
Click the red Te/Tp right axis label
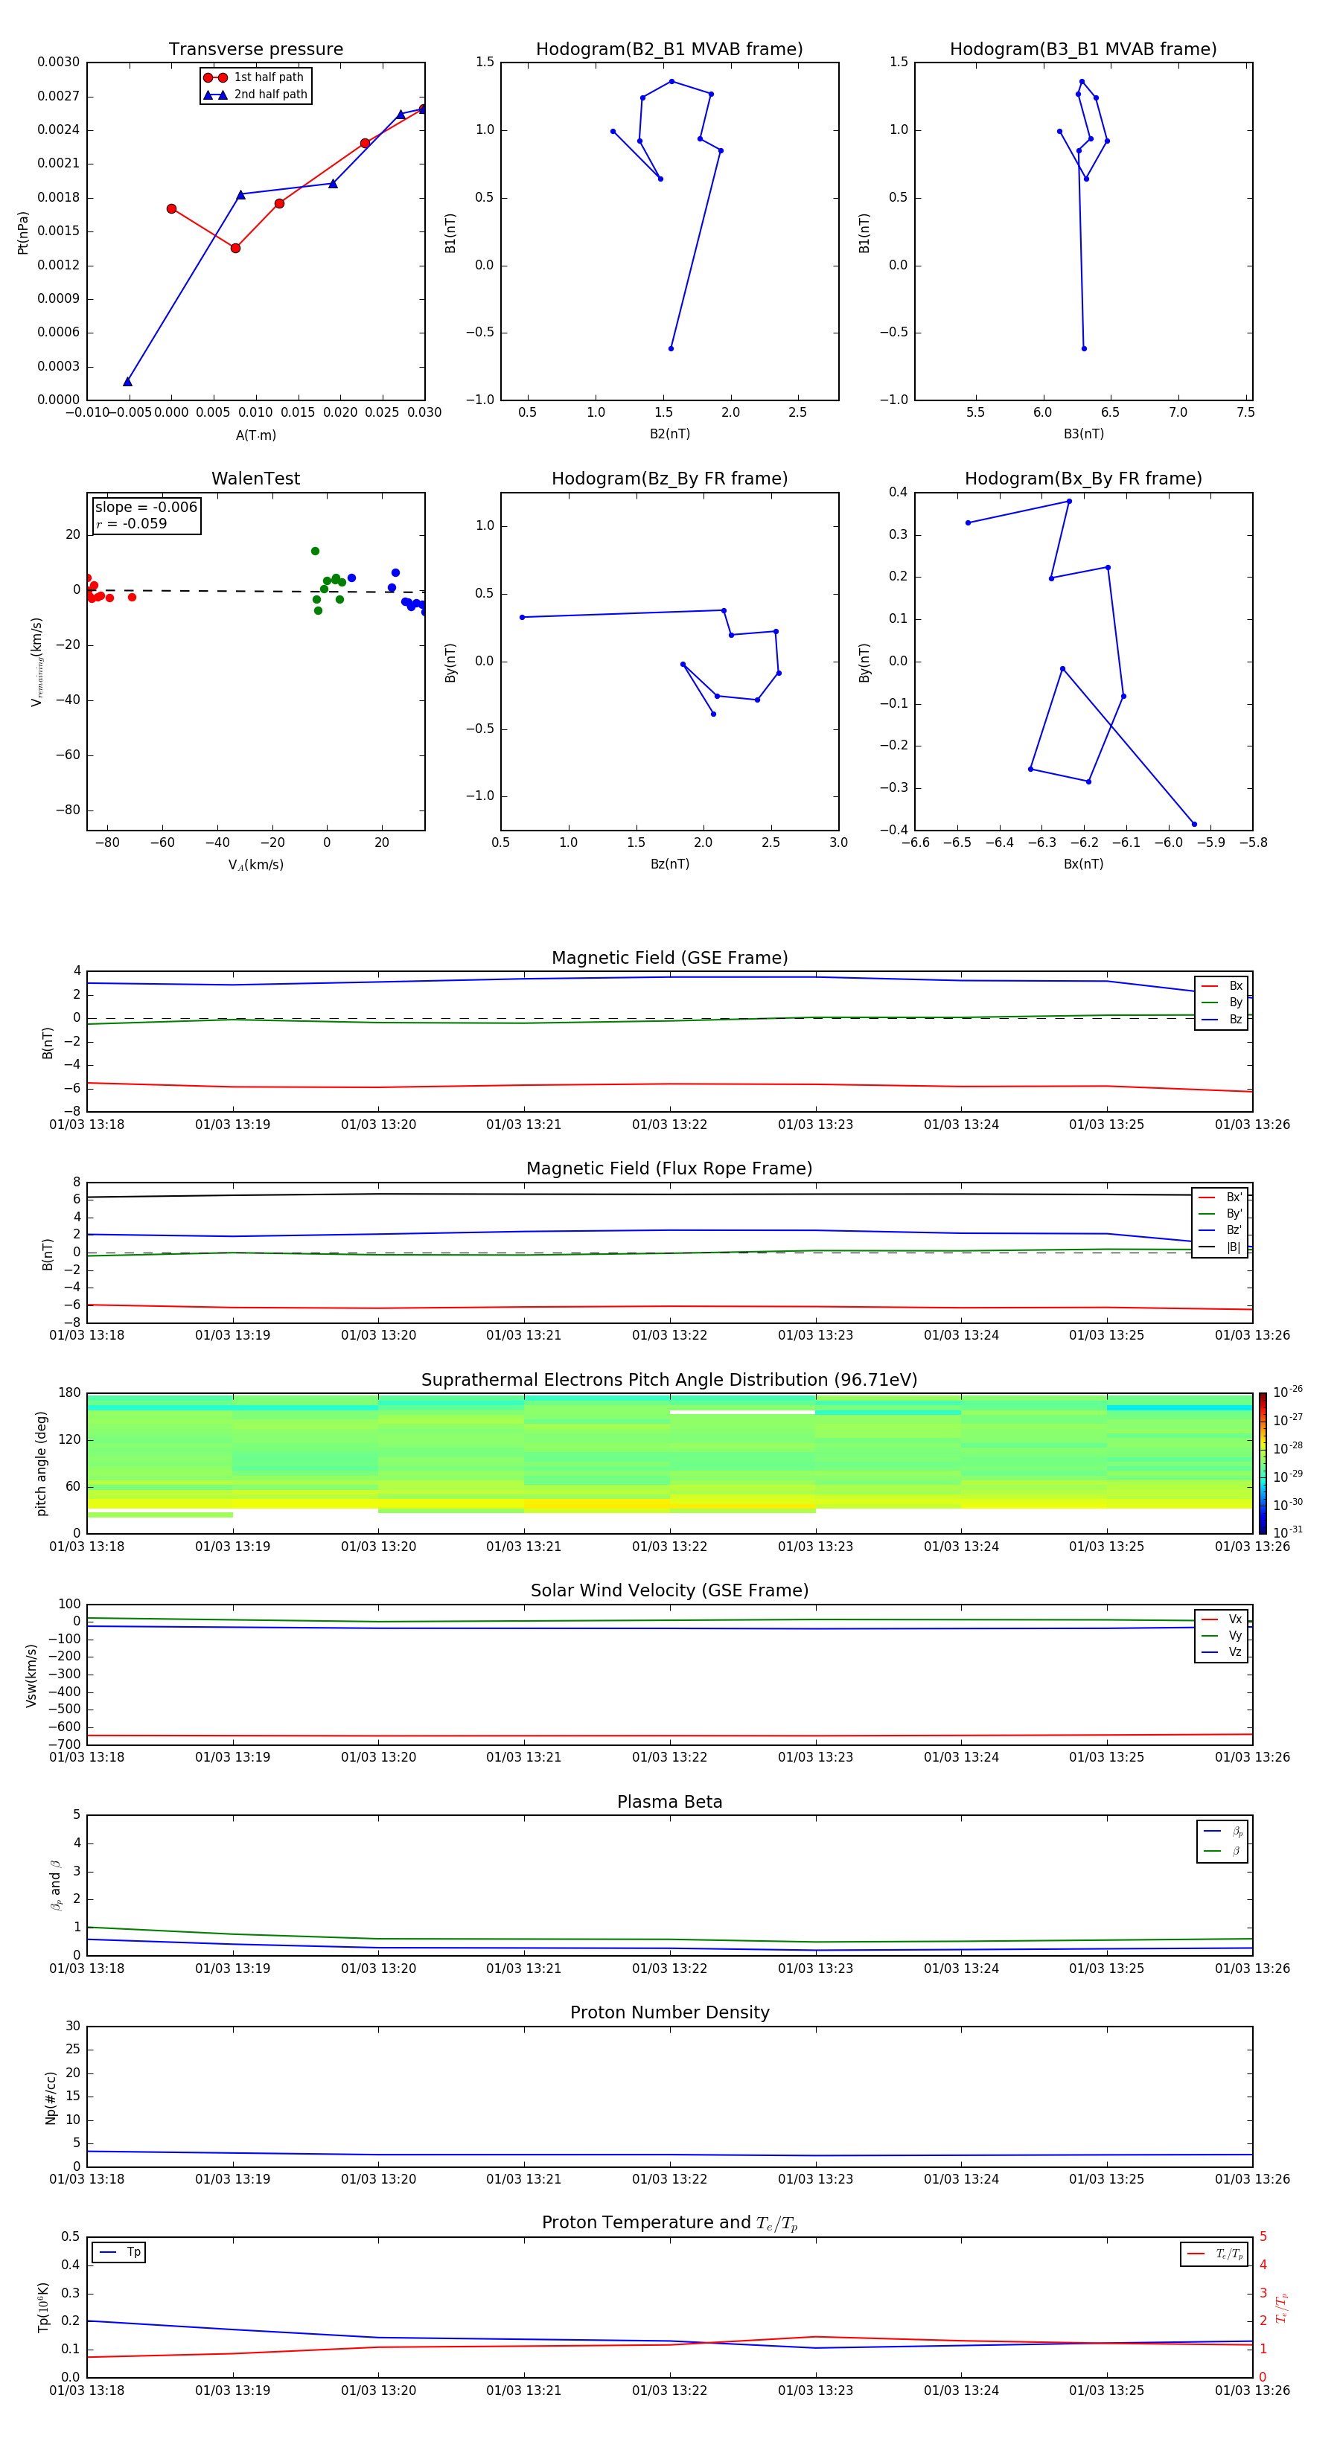1282,2307
